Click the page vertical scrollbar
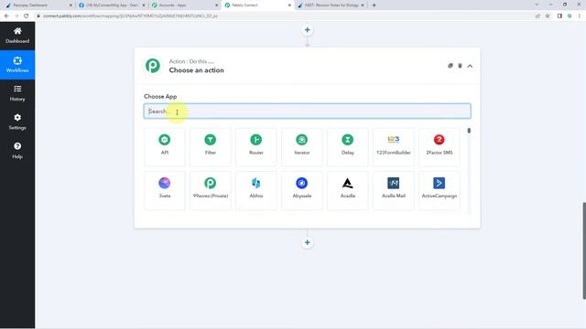 (x=584, y=250)
